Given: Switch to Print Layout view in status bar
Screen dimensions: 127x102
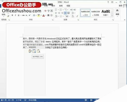Looking at the screenshot, I should [x=91, y=100].
